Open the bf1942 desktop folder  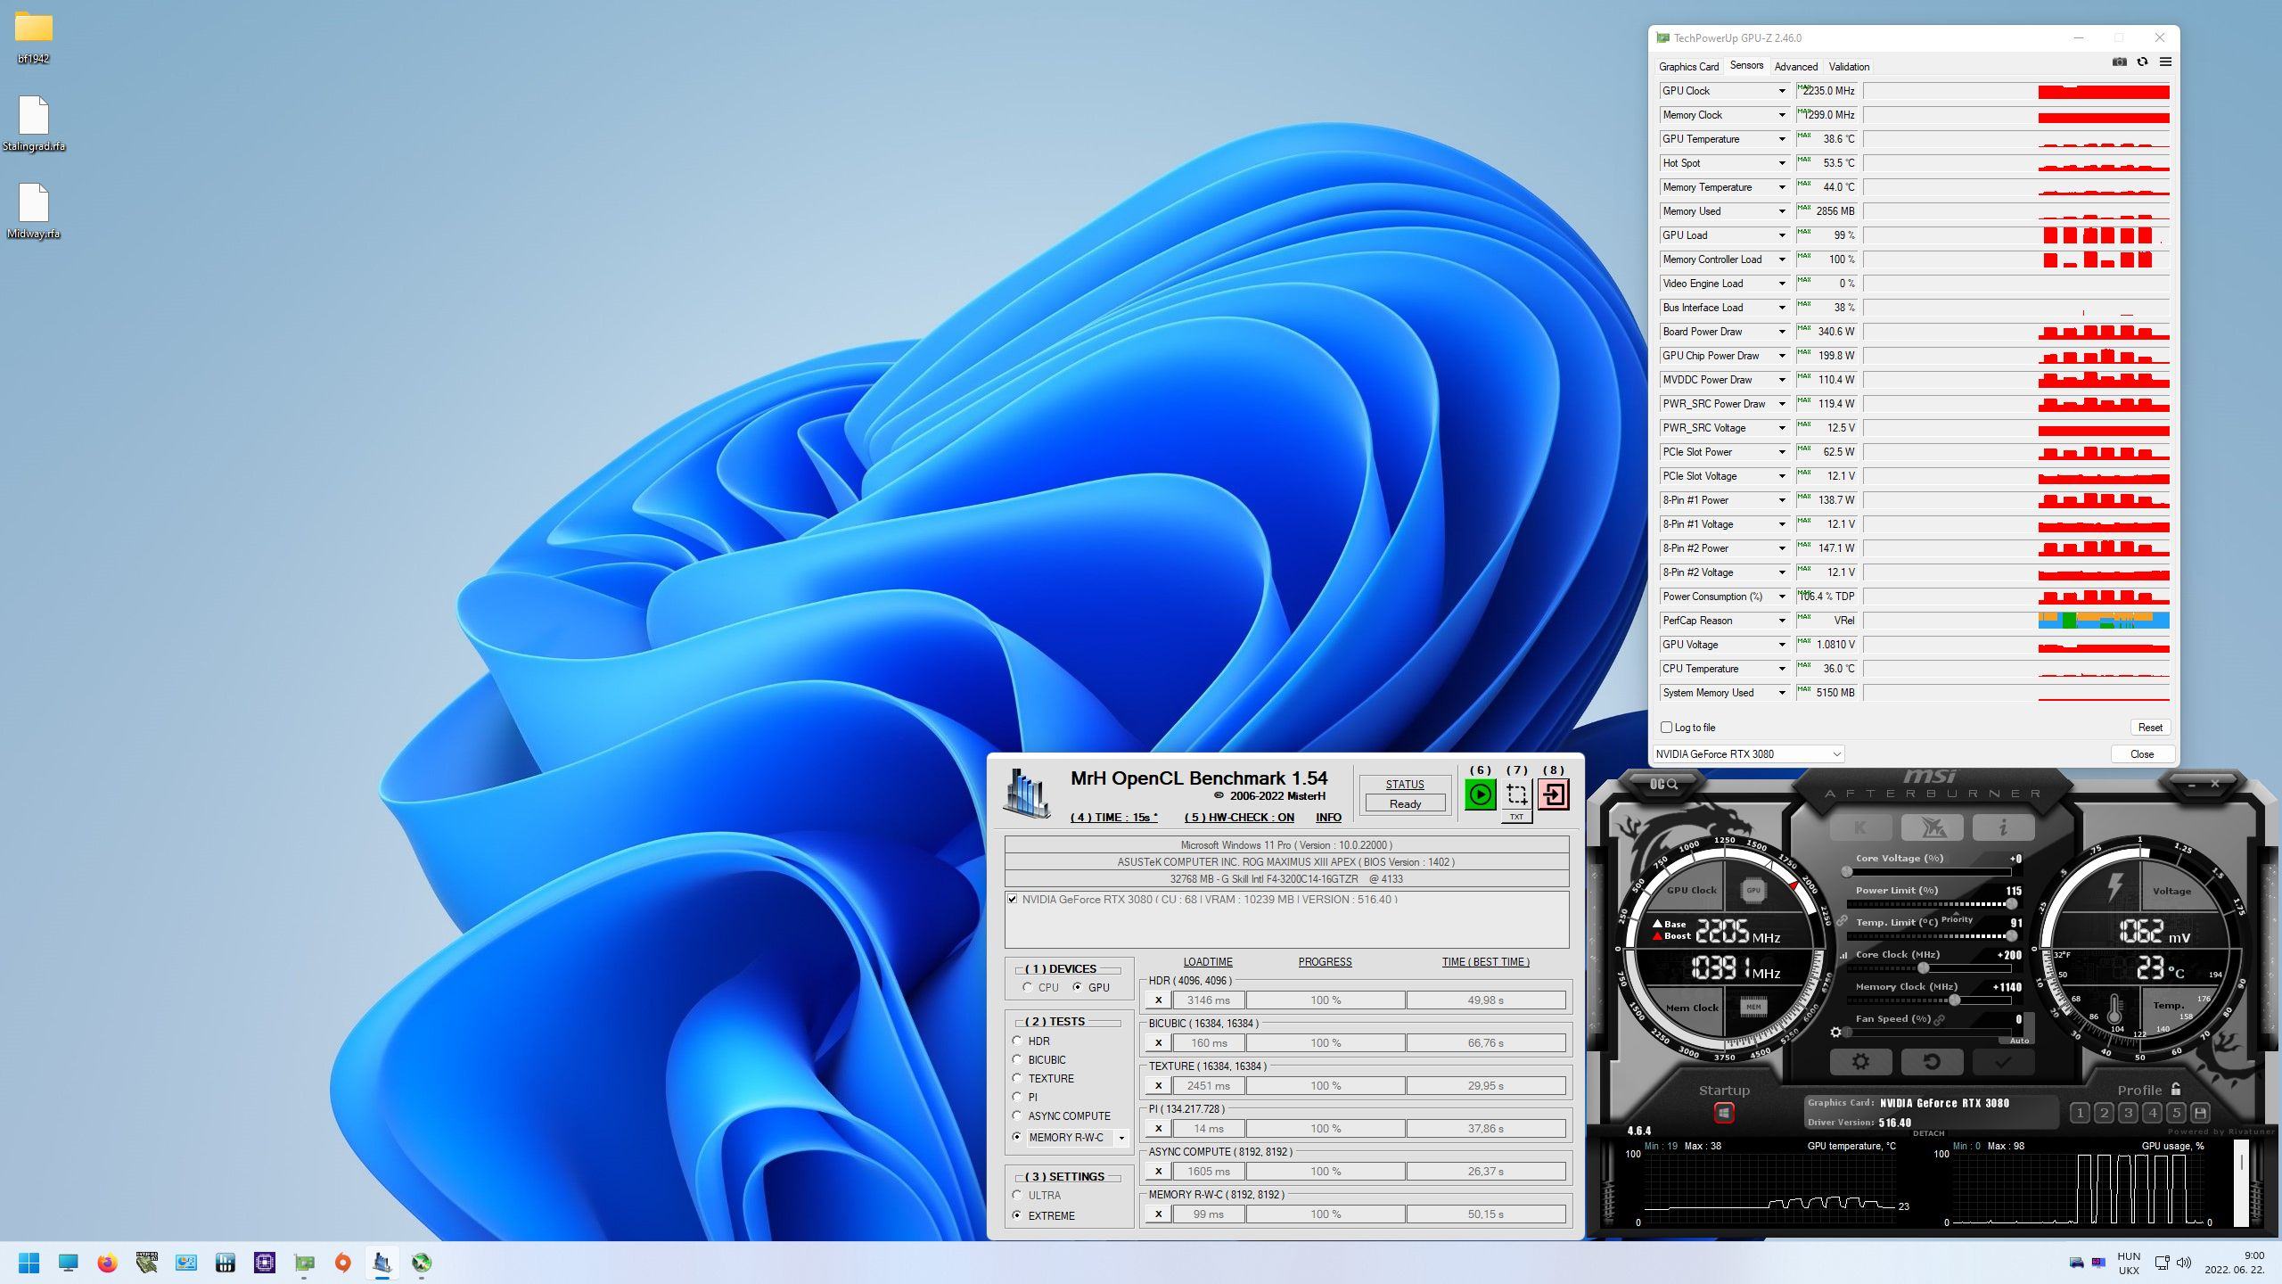pos(33,37)
